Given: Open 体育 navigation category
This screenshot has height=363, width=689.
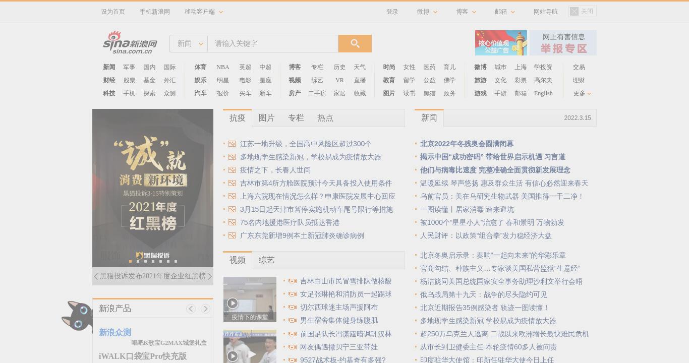Looking at the screenshot, I should pyautogui.click(x=200, y=67).
